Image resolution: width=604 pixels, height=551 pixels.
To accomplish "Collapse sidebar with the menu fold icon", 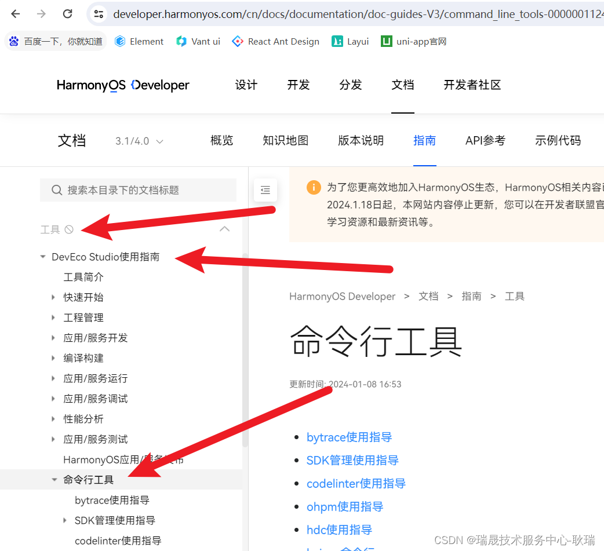I will coord(265,190).
